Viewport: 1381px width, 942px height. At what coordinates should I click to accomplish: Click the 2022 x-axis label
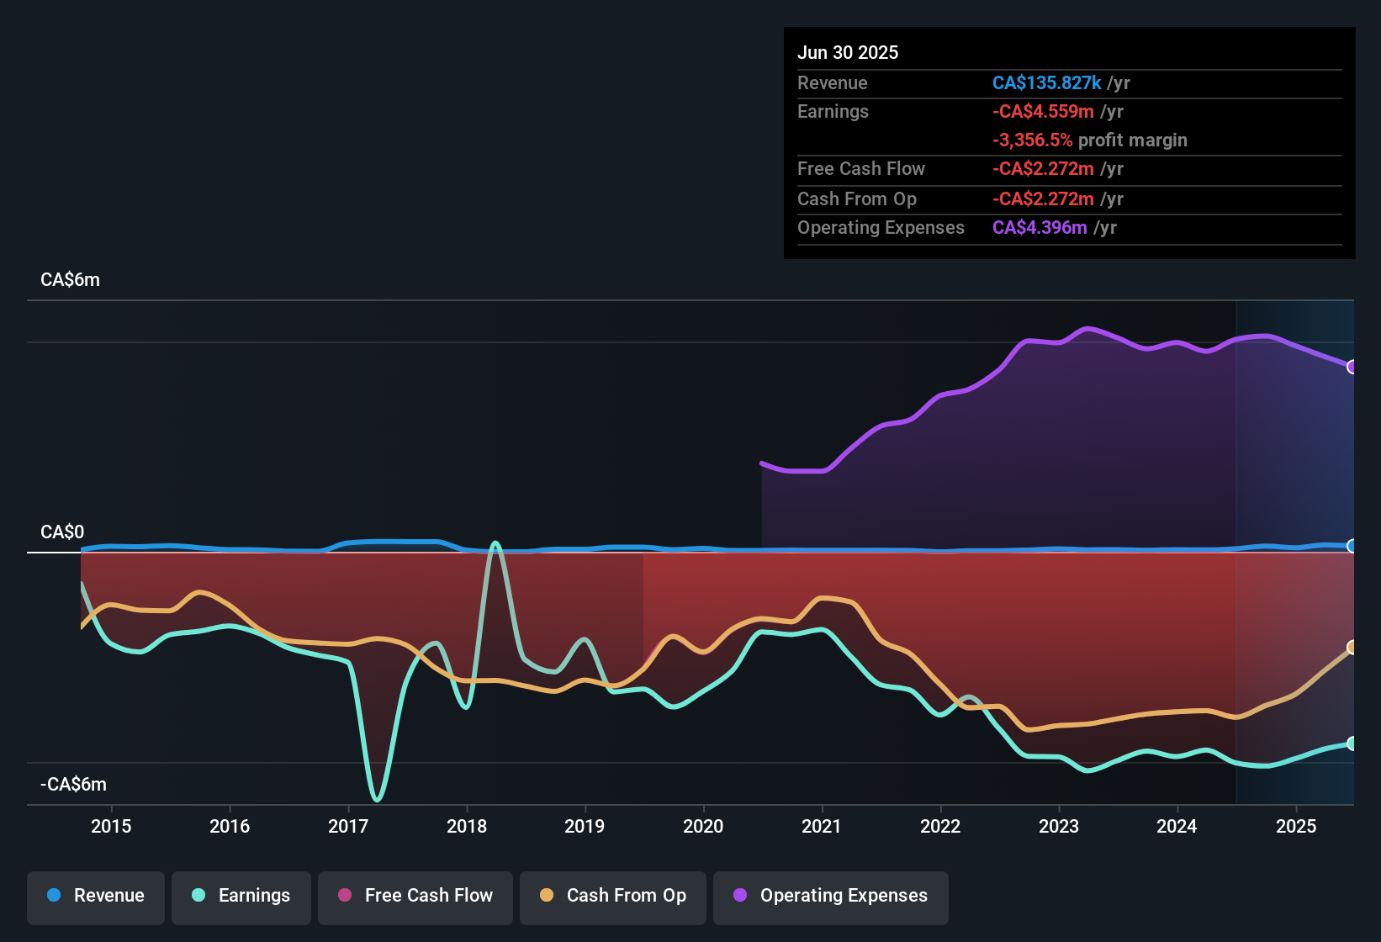[940, 826]
